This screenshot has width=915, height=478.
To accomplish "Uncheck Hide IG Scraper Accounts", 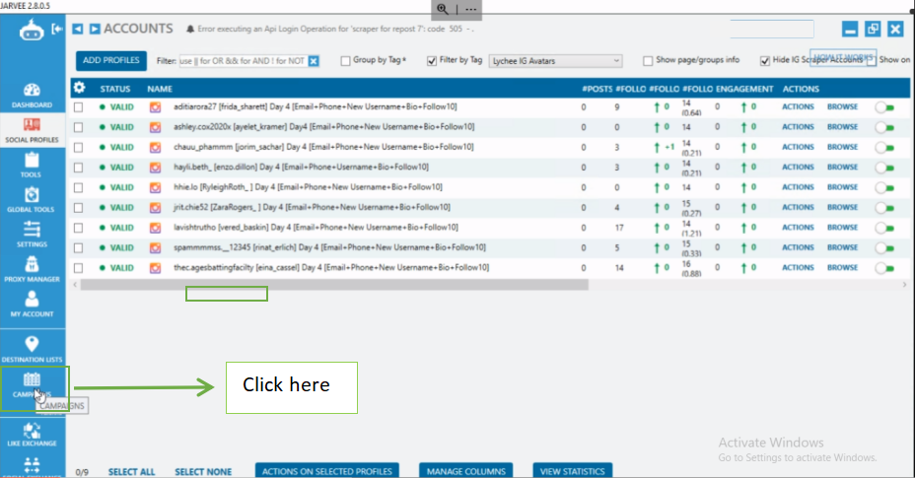I will click(x=765, y=61).
